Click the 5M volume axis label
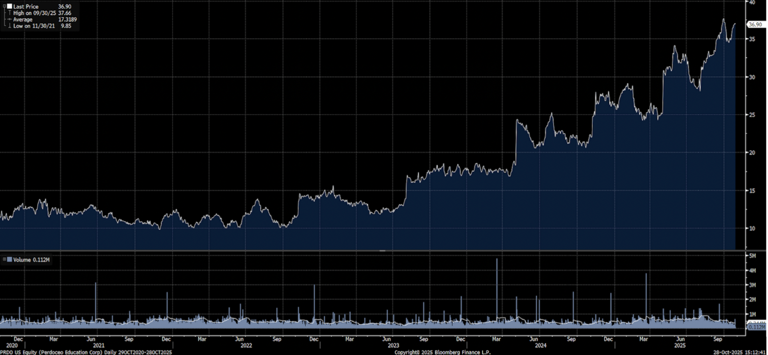The height and width of the screenshot is (355, 768). point(753,255)
